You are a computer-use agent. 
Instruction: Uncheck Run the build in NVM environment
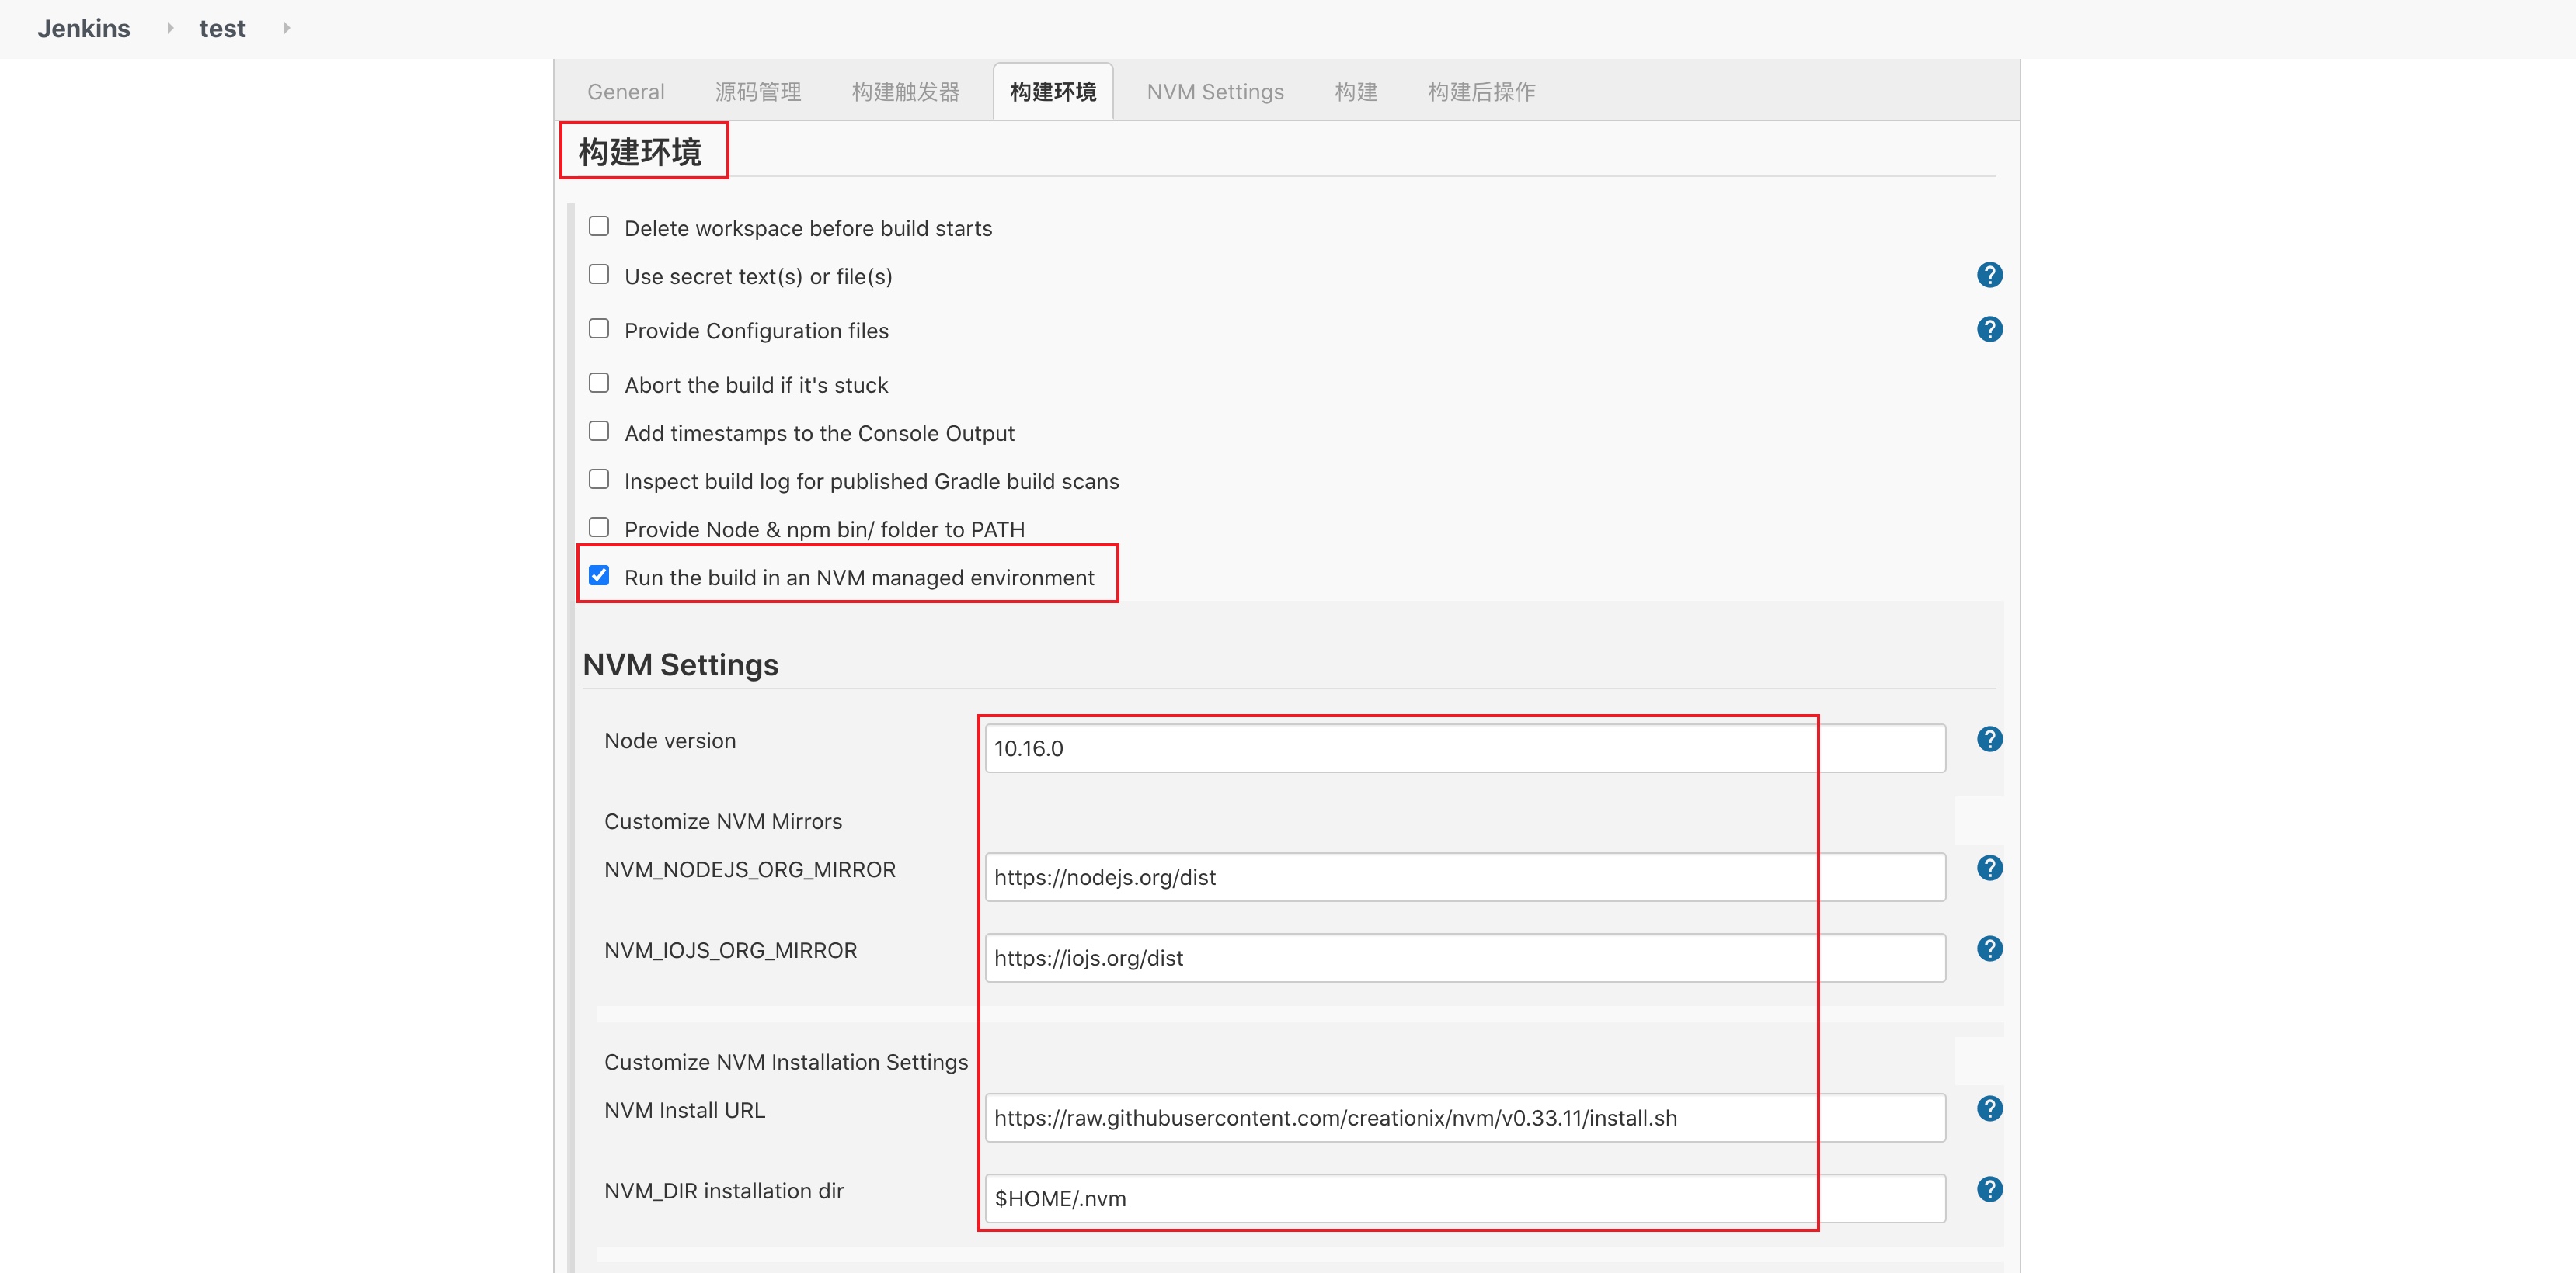pyautogui.click(x=599, y=575)
